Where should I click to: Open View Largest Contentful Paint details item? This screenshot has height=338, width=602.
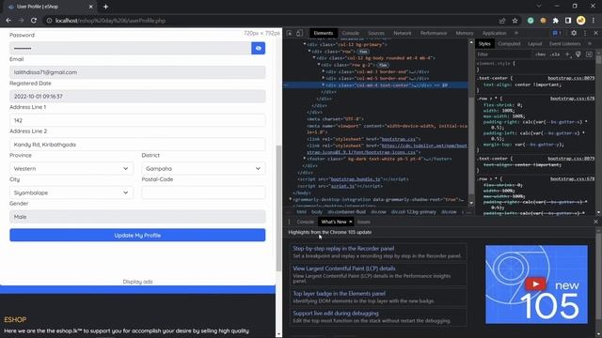pos(344,269)
